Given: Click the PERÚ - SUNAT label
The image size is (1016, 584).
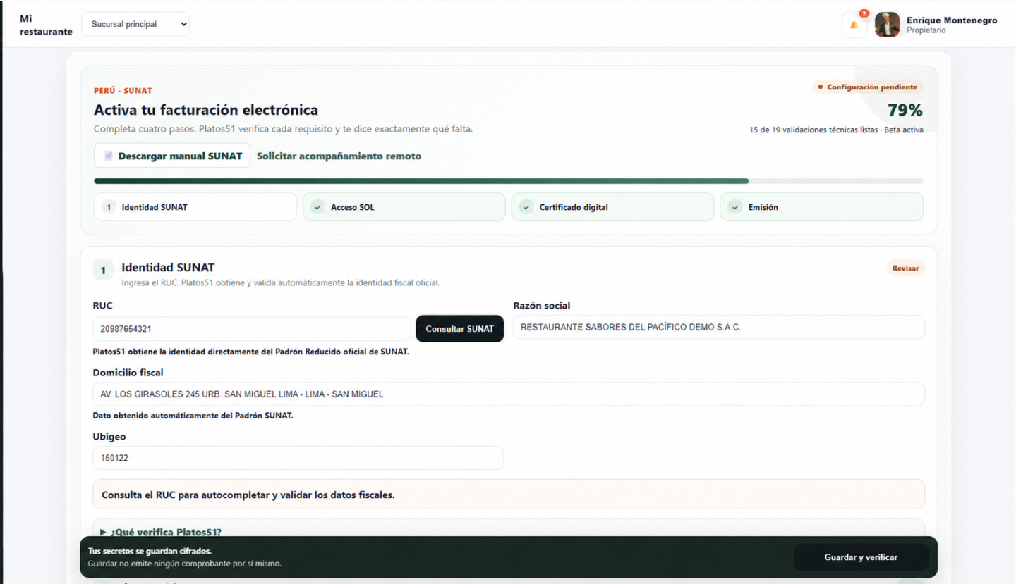Looking at the screenshot, I should point(123,91).
